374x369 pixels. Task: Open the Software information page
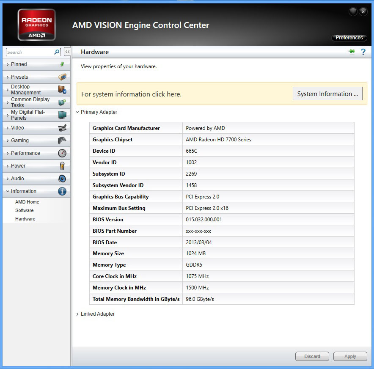[25, 210]
